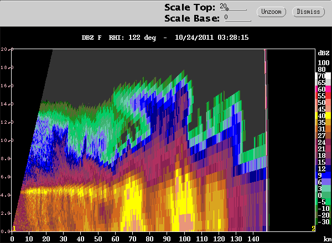Click the 100 km range axis label
Screen dimensions: 332x243
point(185,239)
